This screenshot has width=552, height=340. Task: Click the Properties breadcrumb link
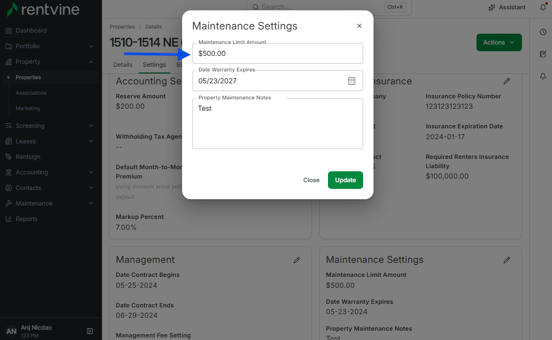pos(122,27)
